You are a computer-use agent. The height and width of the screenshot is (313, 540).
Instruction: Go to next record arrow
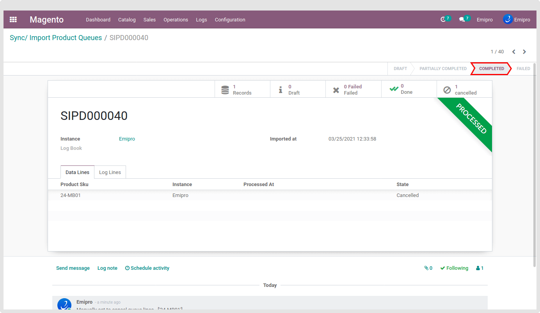coord(524,52)
